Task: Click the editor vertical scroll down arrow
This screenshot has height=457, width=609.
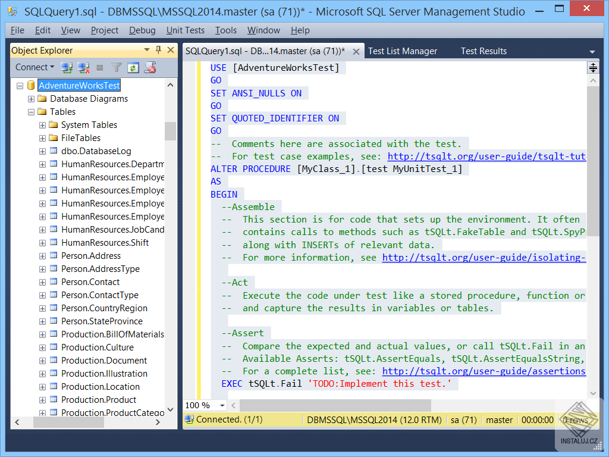Action: (x=593, y=393)
